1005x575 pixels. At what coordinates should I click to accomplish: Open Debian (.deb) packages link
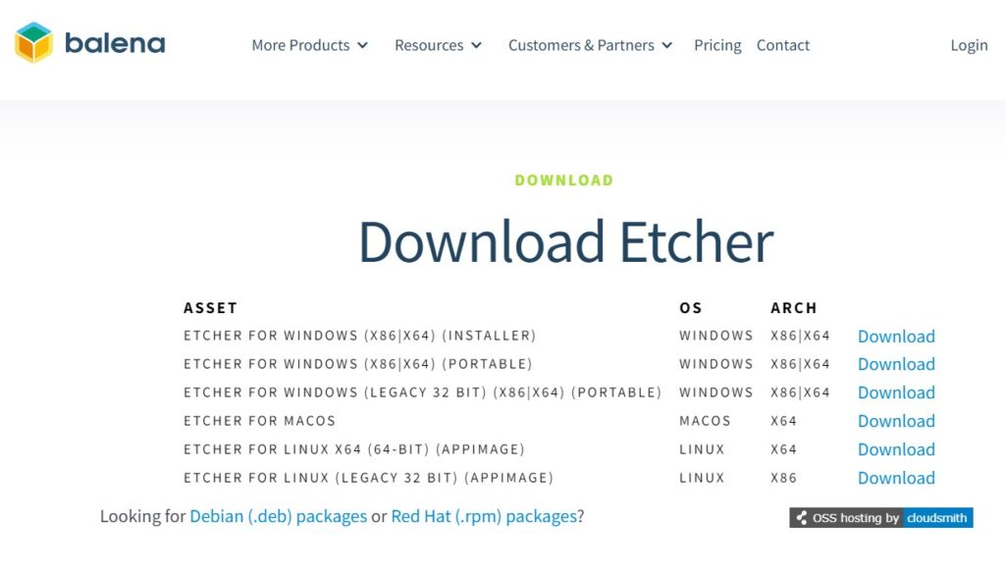click(x=278, y=516)
